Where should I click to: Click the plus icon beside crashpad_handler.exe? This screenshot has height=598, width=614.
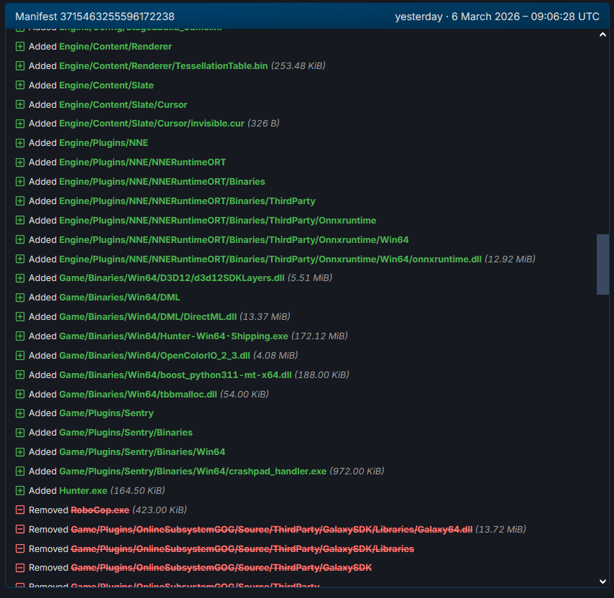tap(20, 471)
